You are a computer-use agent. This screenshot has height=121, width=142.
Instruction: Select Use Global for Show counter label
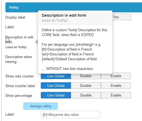(56, 86)
